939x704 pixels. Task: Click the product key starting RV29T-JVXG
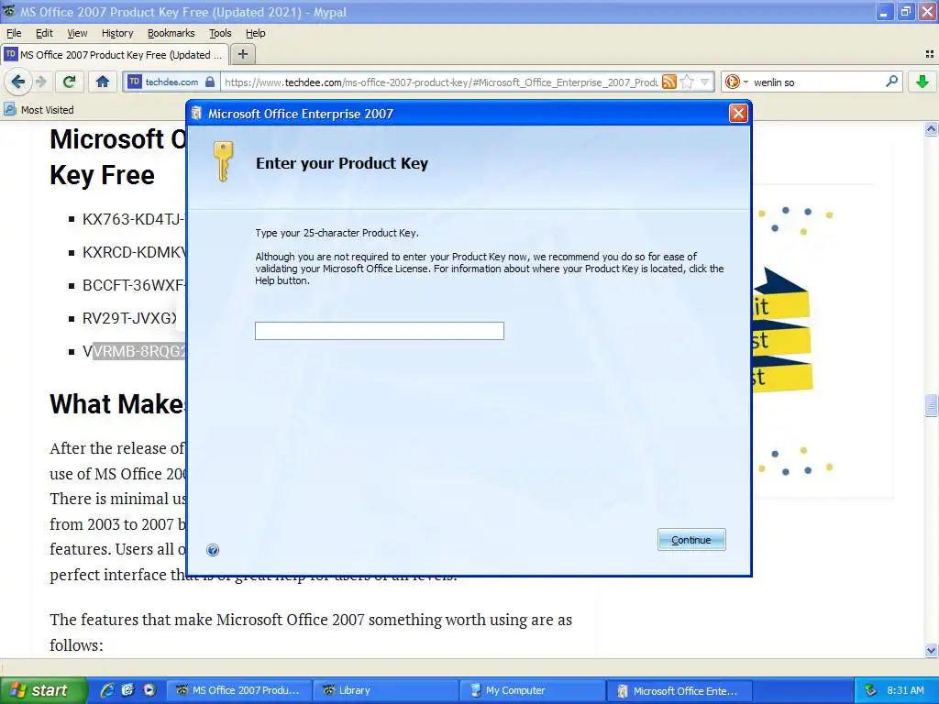(x=130, y=318)
